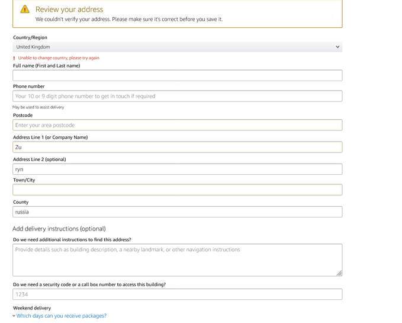Focus the Postcode input field
This screenshot has width=402, height=323.
click(x=177, y=125)
